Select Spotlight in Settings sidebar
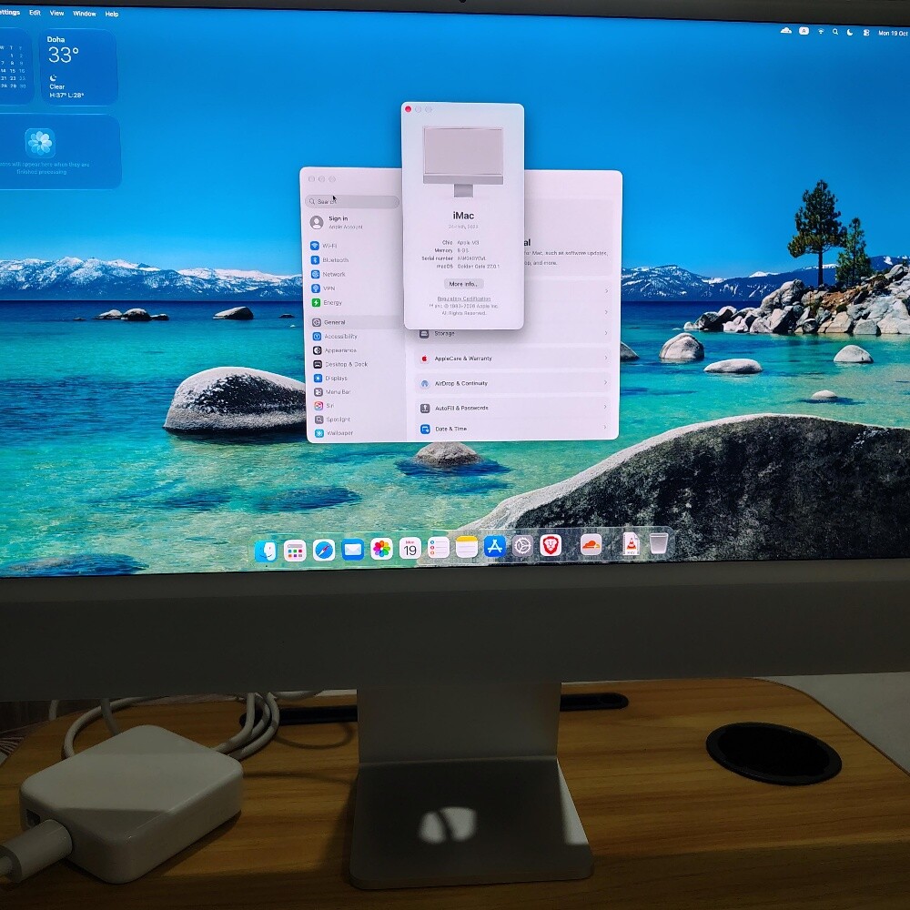Image resolution: width=910 pixels, height=910 pixels. coord(359,419)
